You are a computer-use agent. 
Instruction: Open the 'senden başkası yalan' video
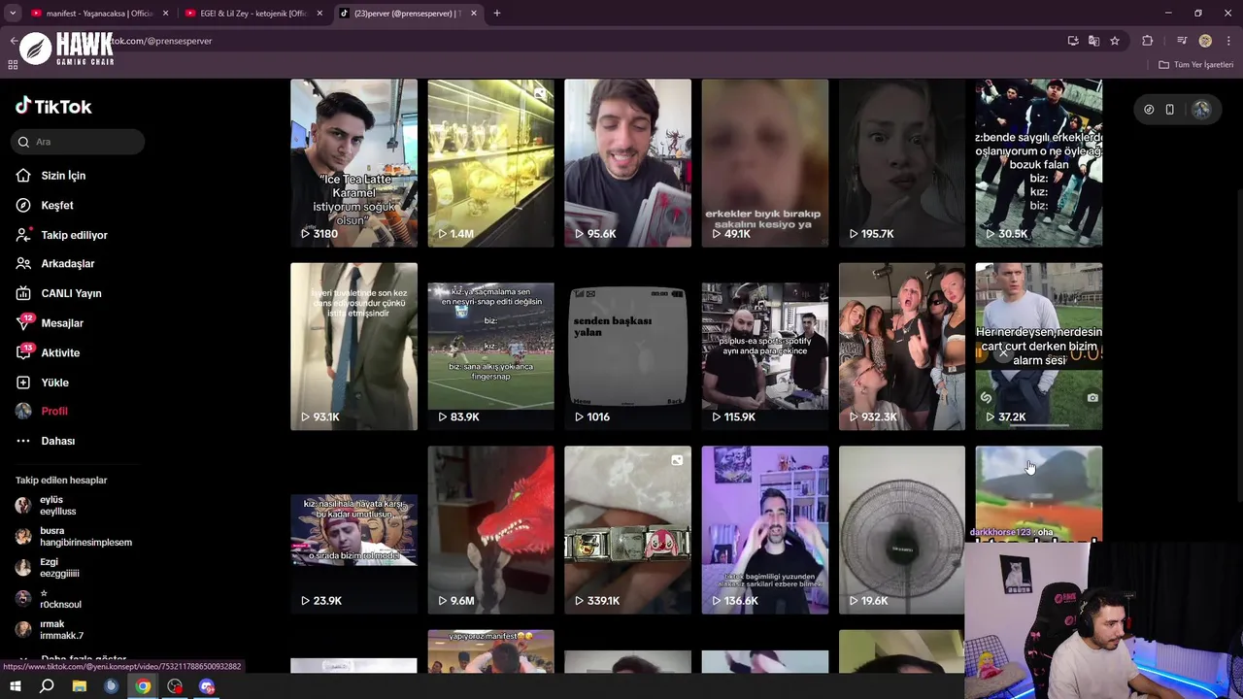[627, 347]
